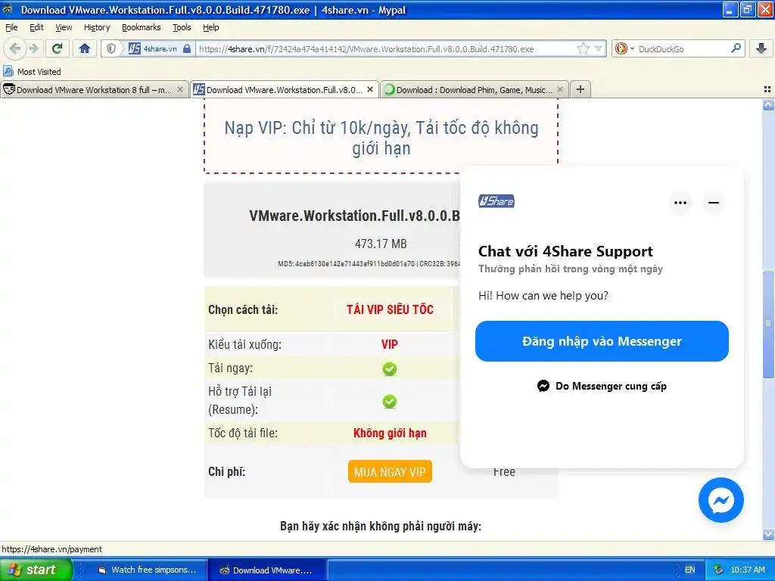
Task: Open the File menu
Action: pos(11,28)
